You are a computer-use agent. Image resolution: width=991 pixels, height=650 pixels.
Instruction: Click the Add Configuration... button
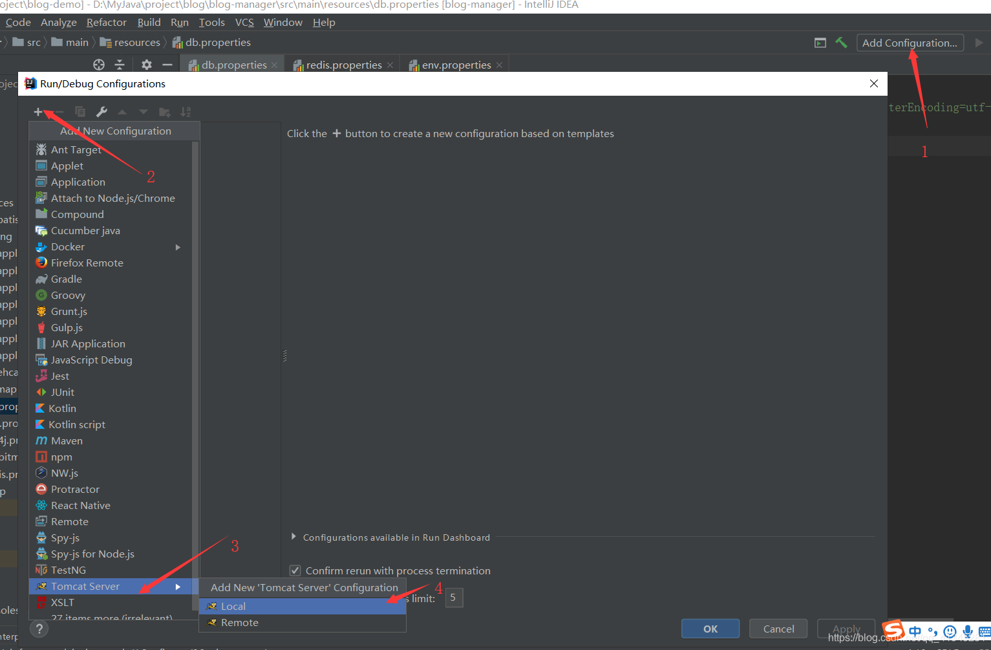[x=910, y=43]
